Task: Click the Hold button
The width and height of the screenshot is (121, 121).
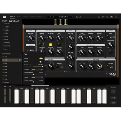Action: [113, 98]
